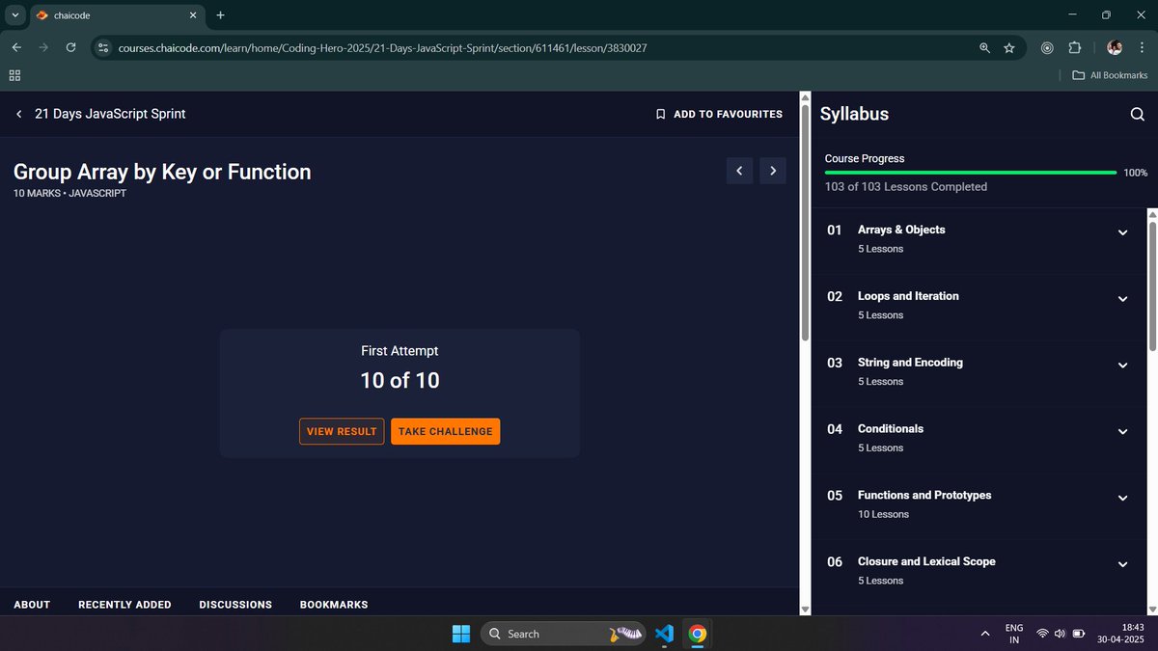Click the syllabus panel vertical scrollbar thumb
Screen dimensions: 1158x651
(1152, 287)
